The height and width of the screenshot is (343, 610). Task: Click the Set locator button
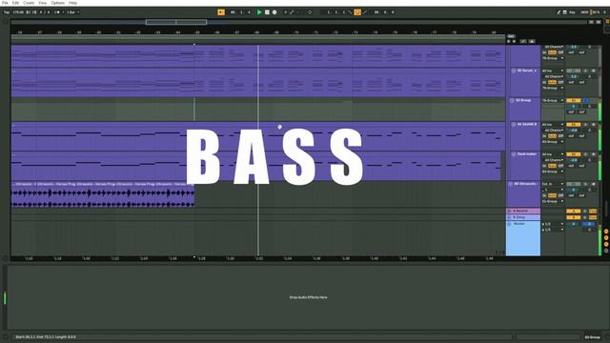511,36
